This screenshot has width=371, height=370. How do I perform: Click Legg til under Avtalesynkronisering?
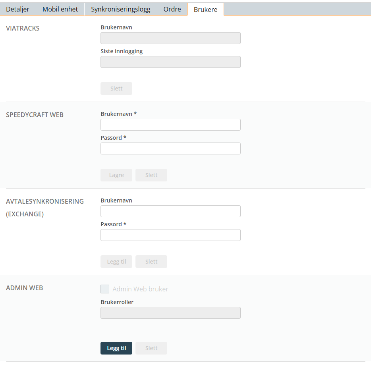pyautogui.click(x=116, y=262)
